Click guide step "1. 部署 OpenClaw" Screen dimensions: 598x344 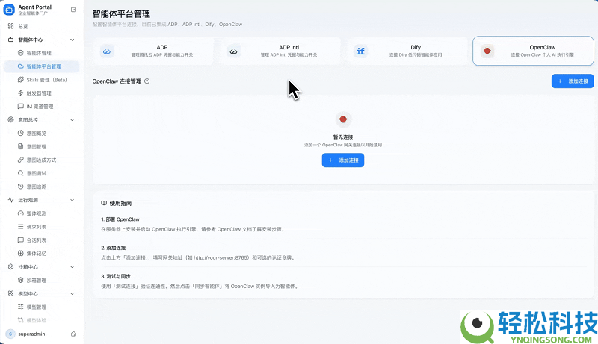120,219
